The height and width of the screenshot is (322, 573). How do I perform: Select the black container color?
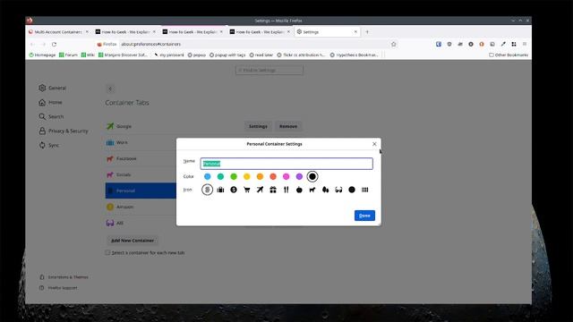tap(312, 177)
